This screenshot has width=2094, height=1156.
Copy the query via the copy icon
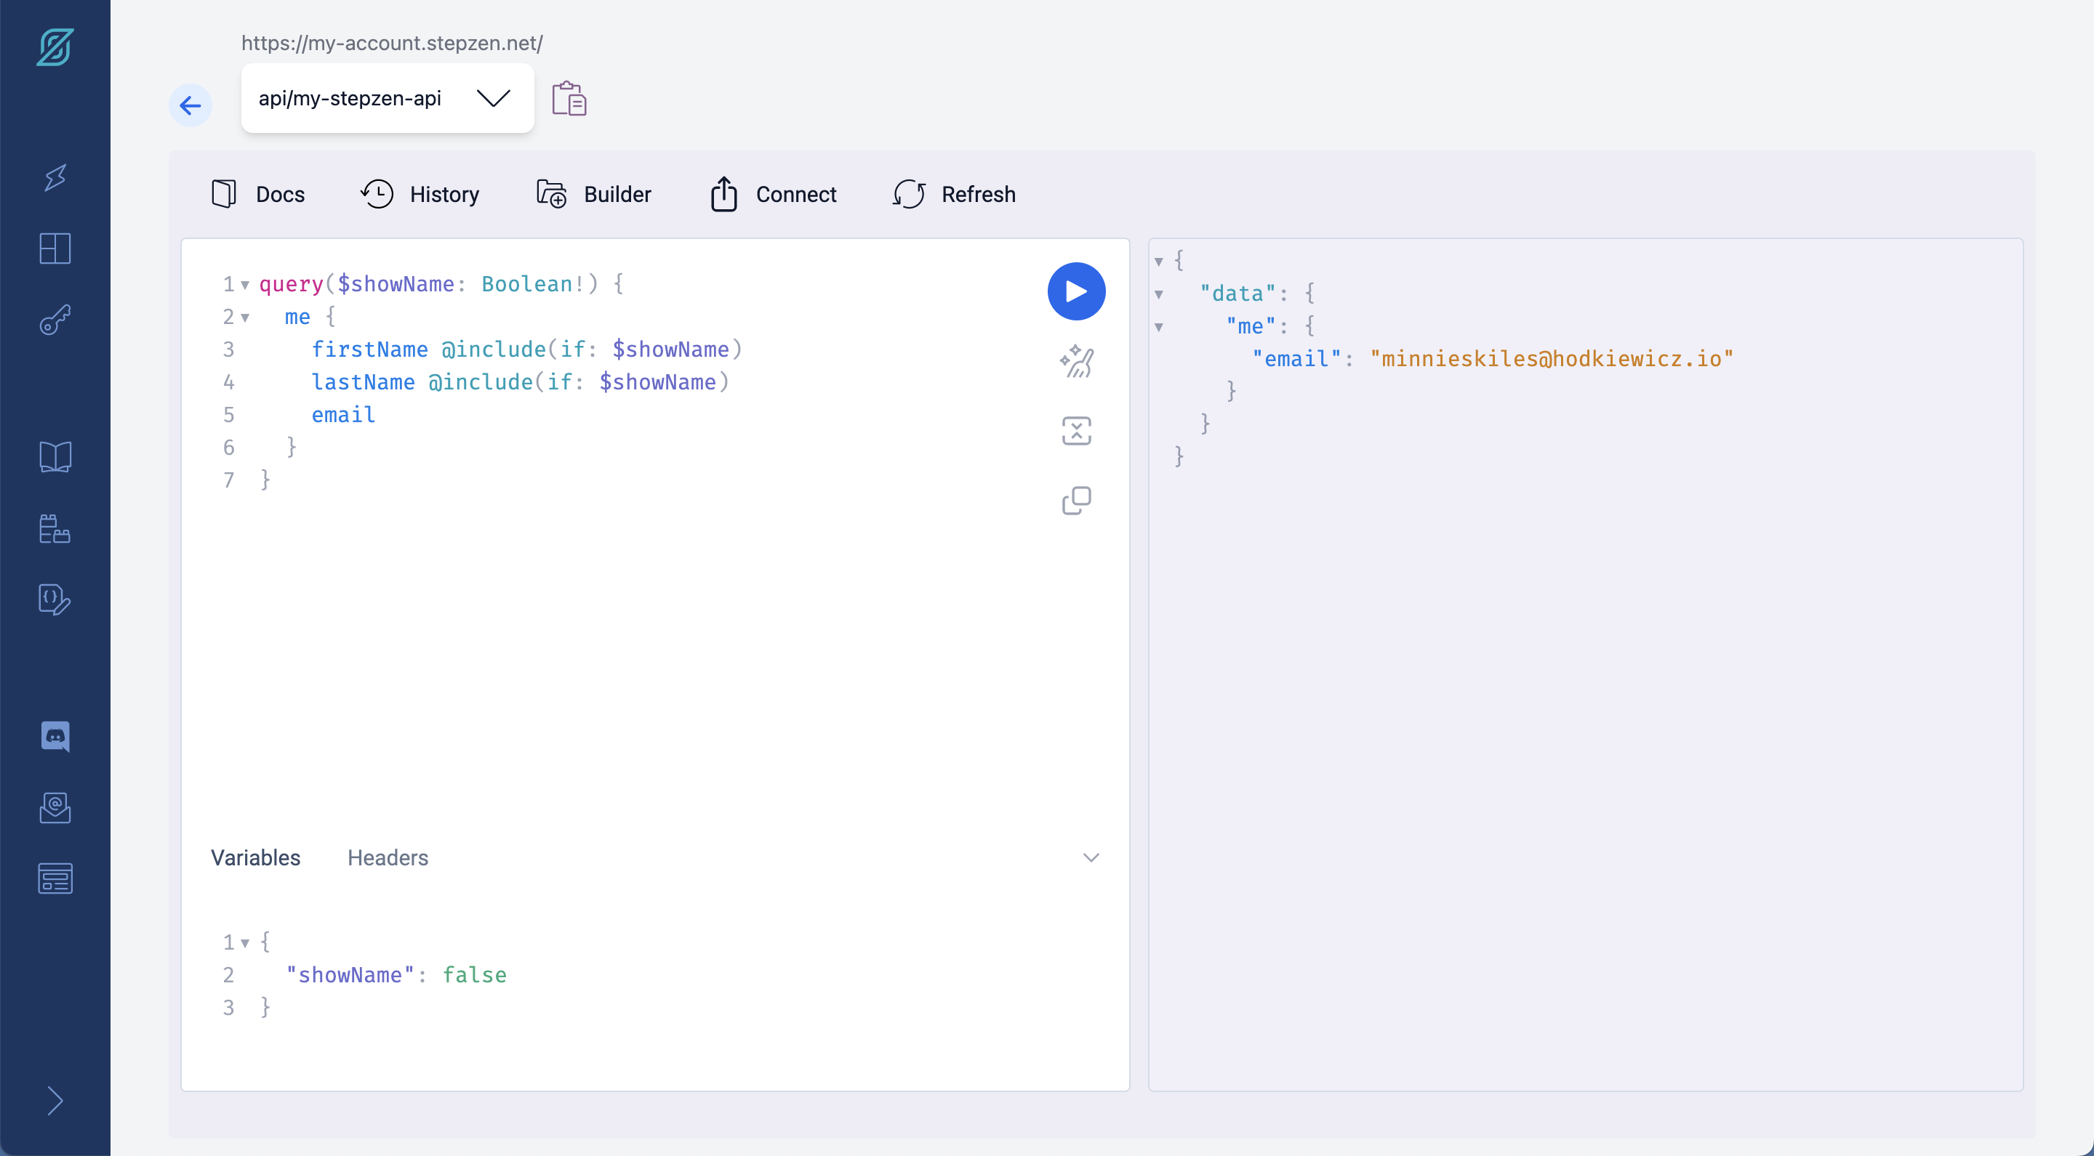coord(1075,501)
